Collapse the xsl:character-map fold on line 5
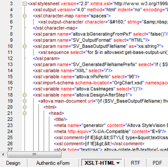Screen dimensions: 168x167 [24, 16]
